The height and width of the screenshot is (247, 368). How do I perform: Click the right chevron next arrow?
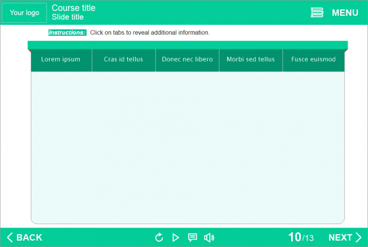pos(359,238)
